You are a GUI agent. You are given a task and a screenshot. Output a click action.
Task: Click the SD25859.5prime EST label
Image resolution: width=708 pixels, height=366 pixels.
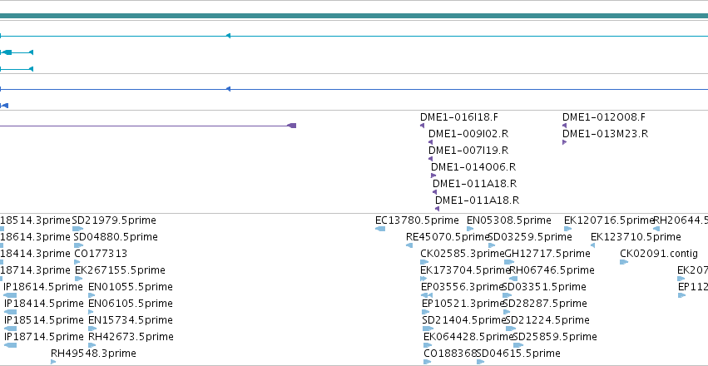(555, 337)
